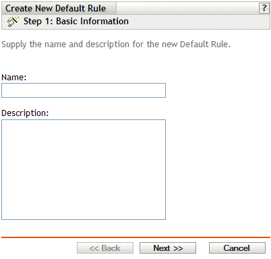Click the Supply the name and description text

(x=116, y=45)
